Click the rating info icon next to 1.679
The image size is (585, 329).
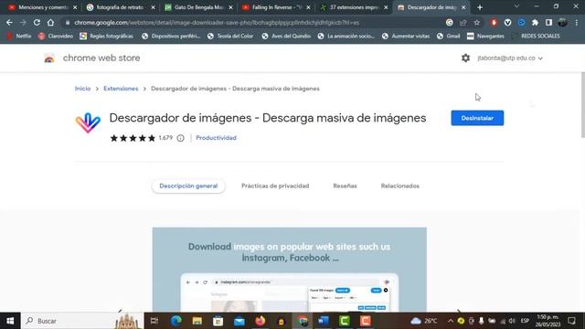(x=181, y=138)
